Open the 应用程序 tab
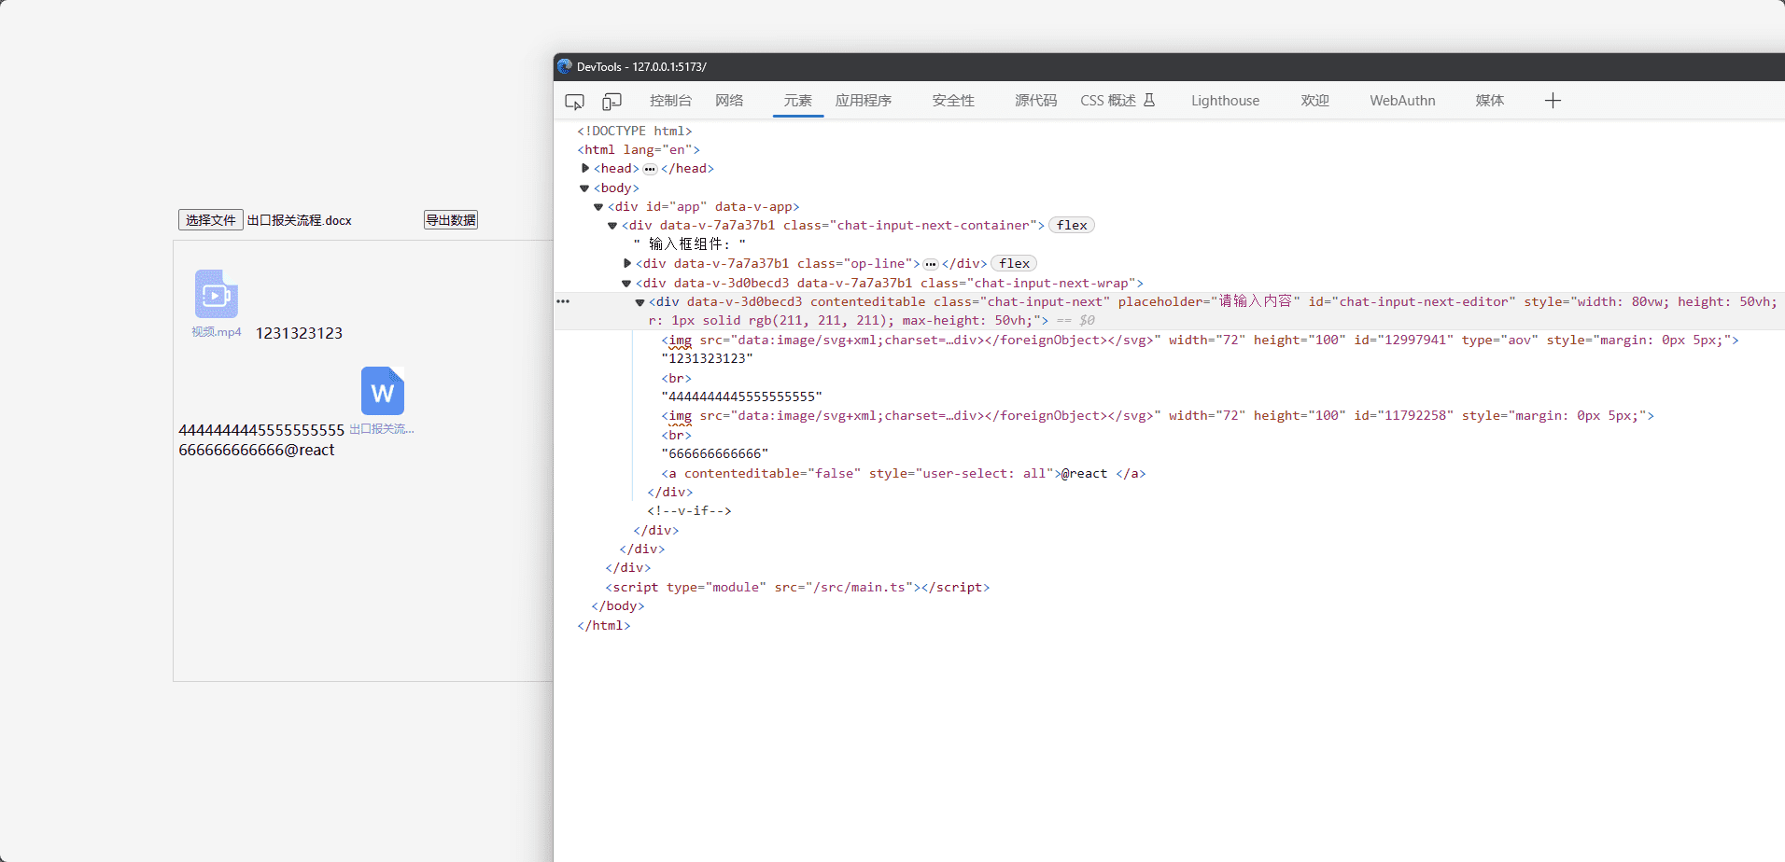 pos(864,101)
